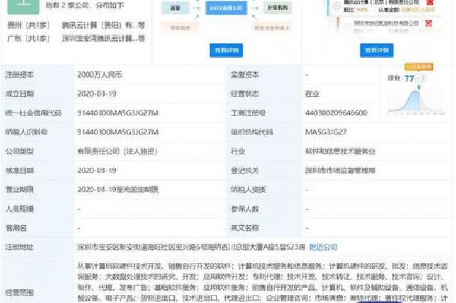
Task: Click company type 有限责任公司(法人独资)
Action: tap(117, 151)
